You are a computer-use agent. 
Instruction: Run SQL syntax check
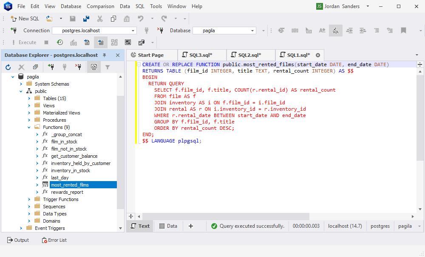click(x=335, y=31)
